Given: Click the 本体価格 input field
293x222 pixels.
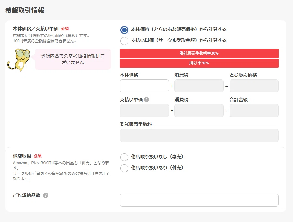Looking at the screenshot, I should click(144, 86).
